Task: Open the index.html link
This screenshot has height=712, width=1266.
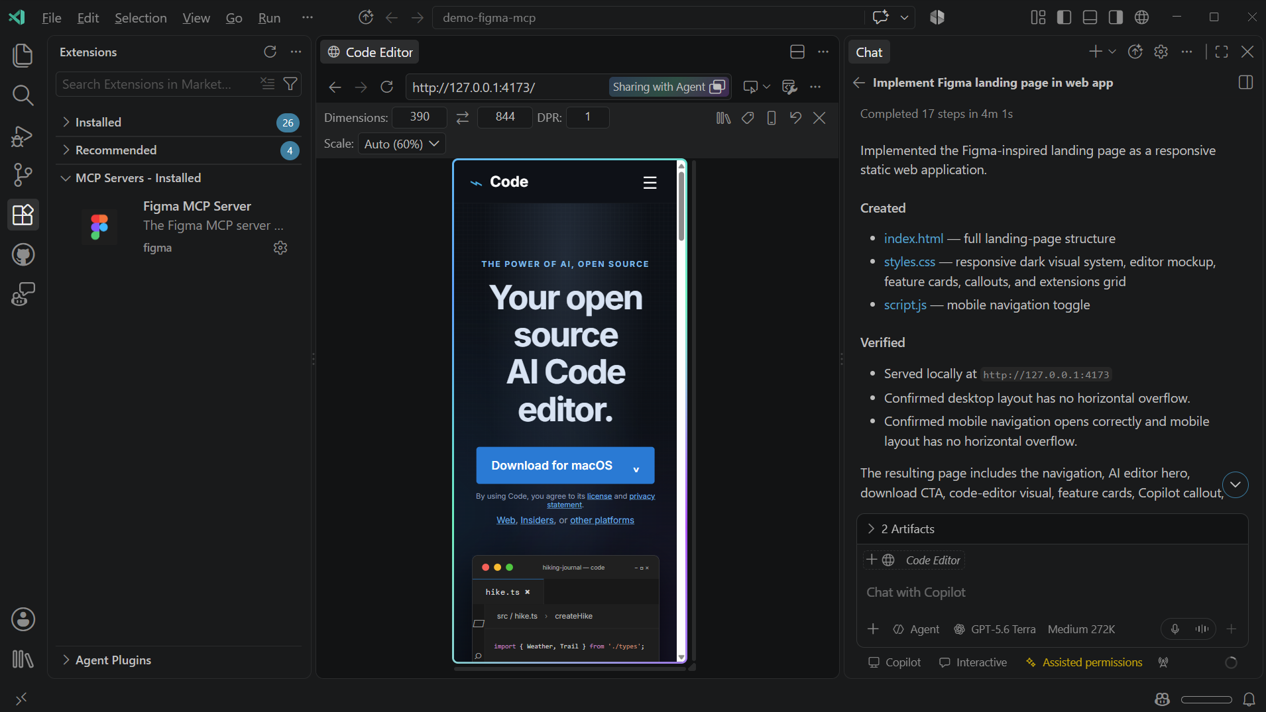Action: [x=913, y=238]
